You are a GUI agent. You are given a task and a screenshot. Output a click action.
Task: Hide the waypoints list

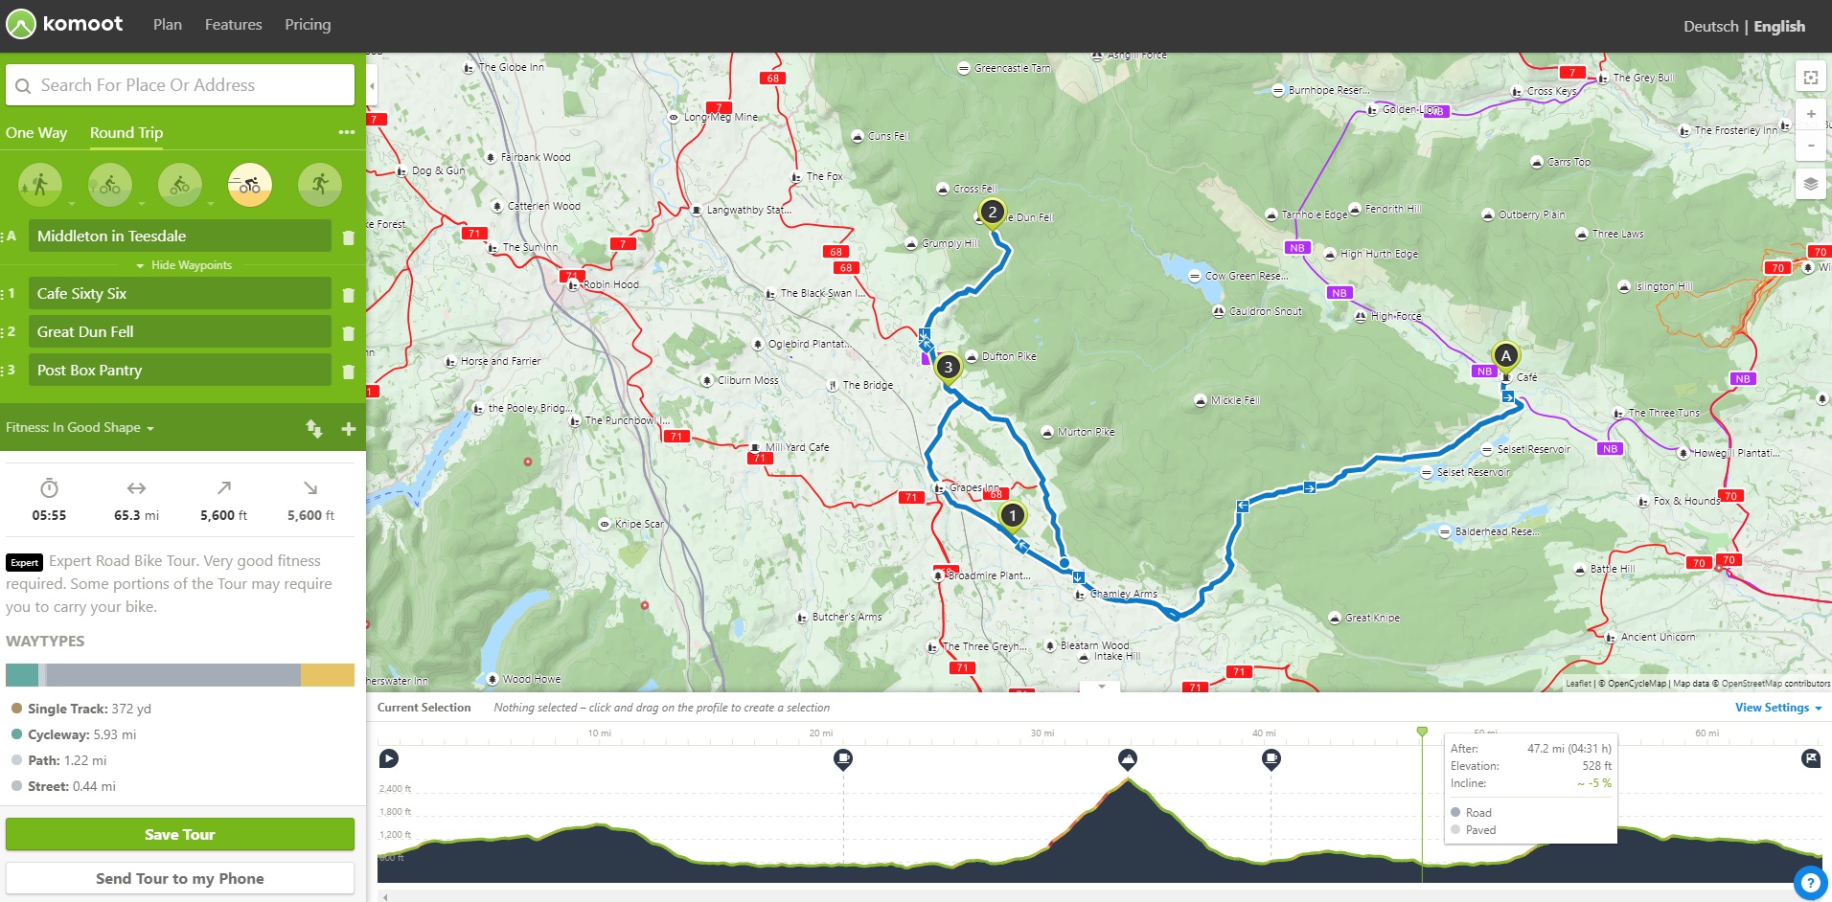pos(185,265)
